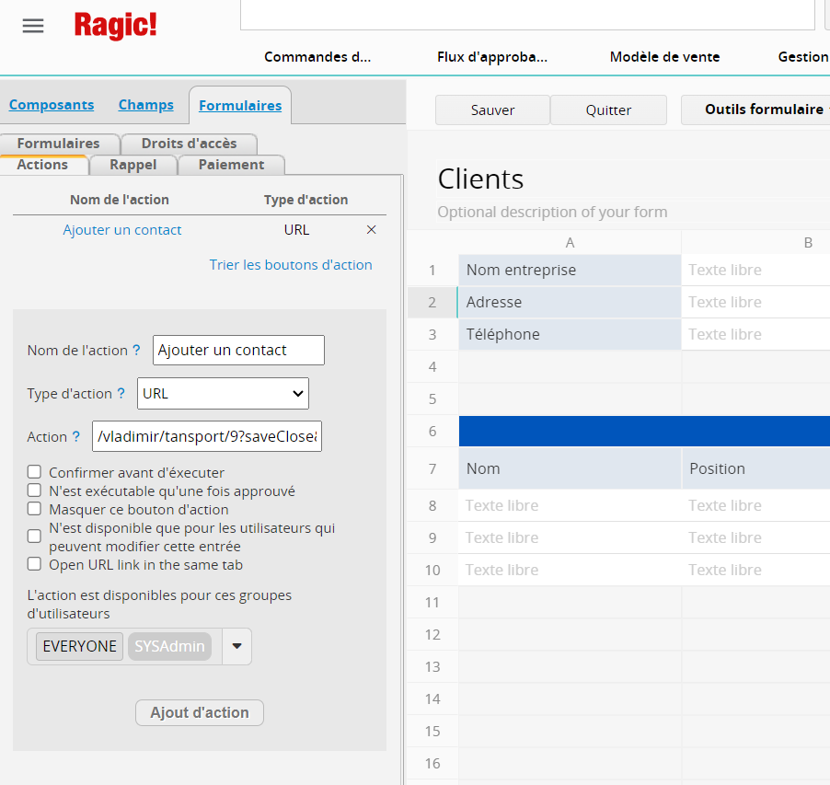Open the Champs tab

146,105
